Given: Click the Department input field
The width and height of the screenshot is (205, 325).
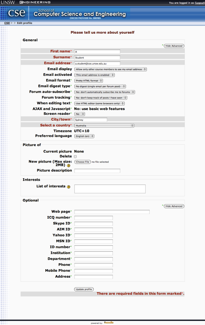Looking at the screenshot, I should click(x=93, y=259).
